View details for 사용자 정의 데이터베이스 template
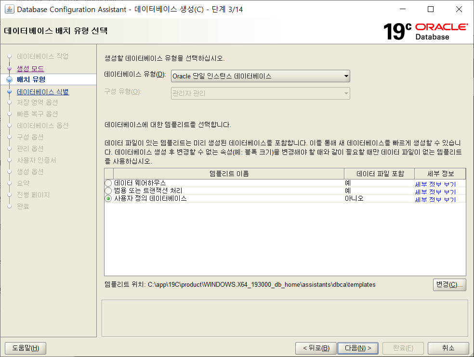Viewport: 474px width, 357px height. tap(435, 199)
